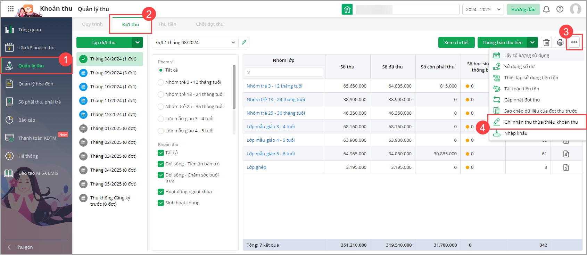Click the Lập đợt thu button

click(x=104, y=42)
